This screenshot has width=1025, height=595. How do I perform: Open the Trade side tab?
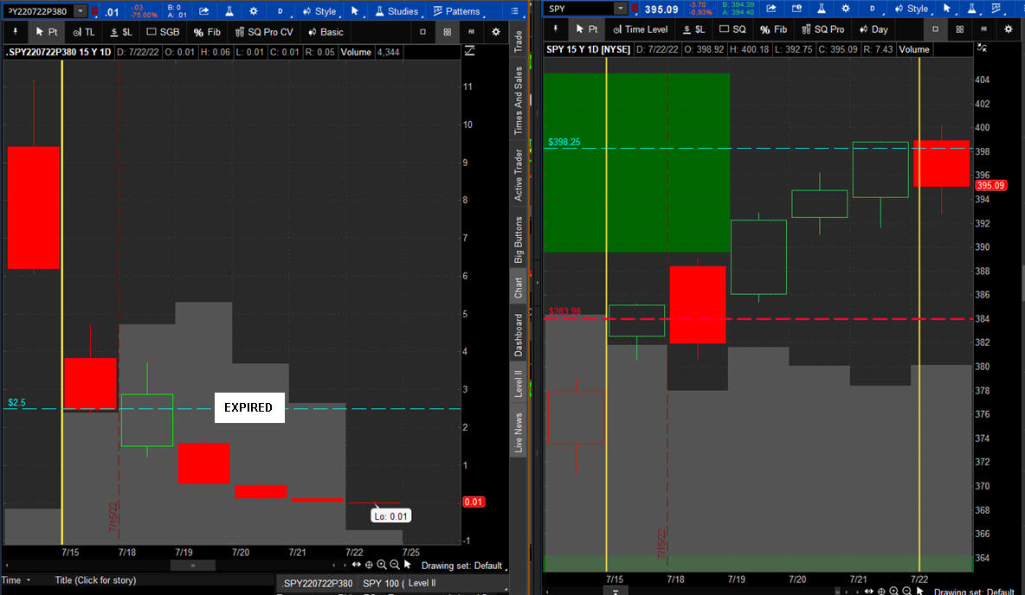(x=519, y=42)
